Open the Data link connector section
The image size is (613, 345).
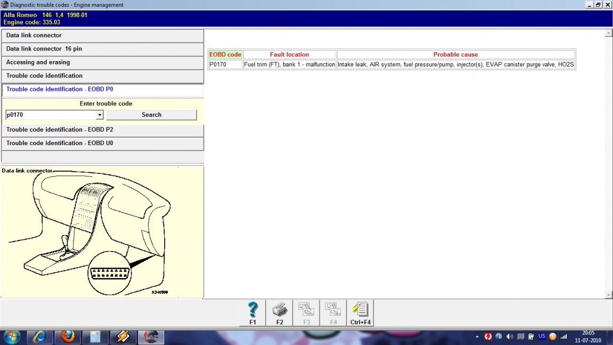pyautogui.click(x=103, y=36)
